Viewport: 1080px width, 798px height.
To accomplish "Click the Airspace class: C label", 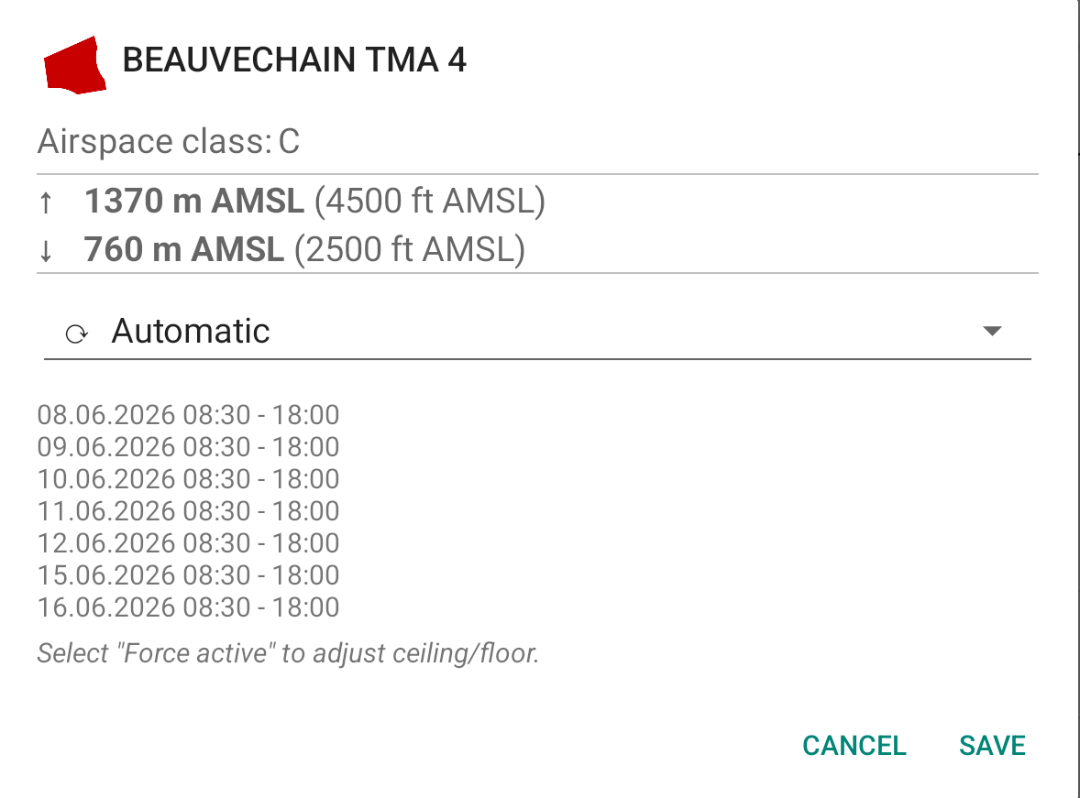I will tap(169, 142).
